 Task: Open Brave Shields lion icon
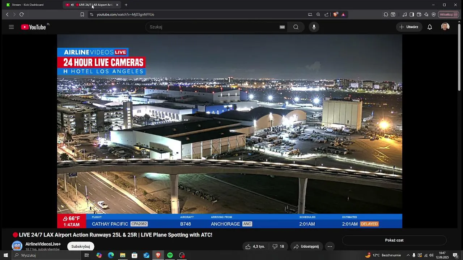click(x=336, y=14)
